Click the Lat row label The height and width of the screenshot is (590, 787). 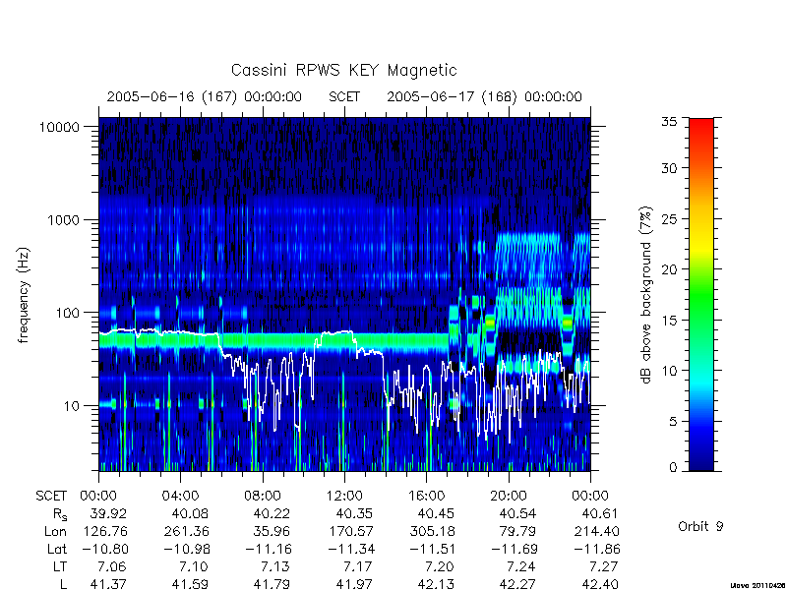(x=57, y=549)
